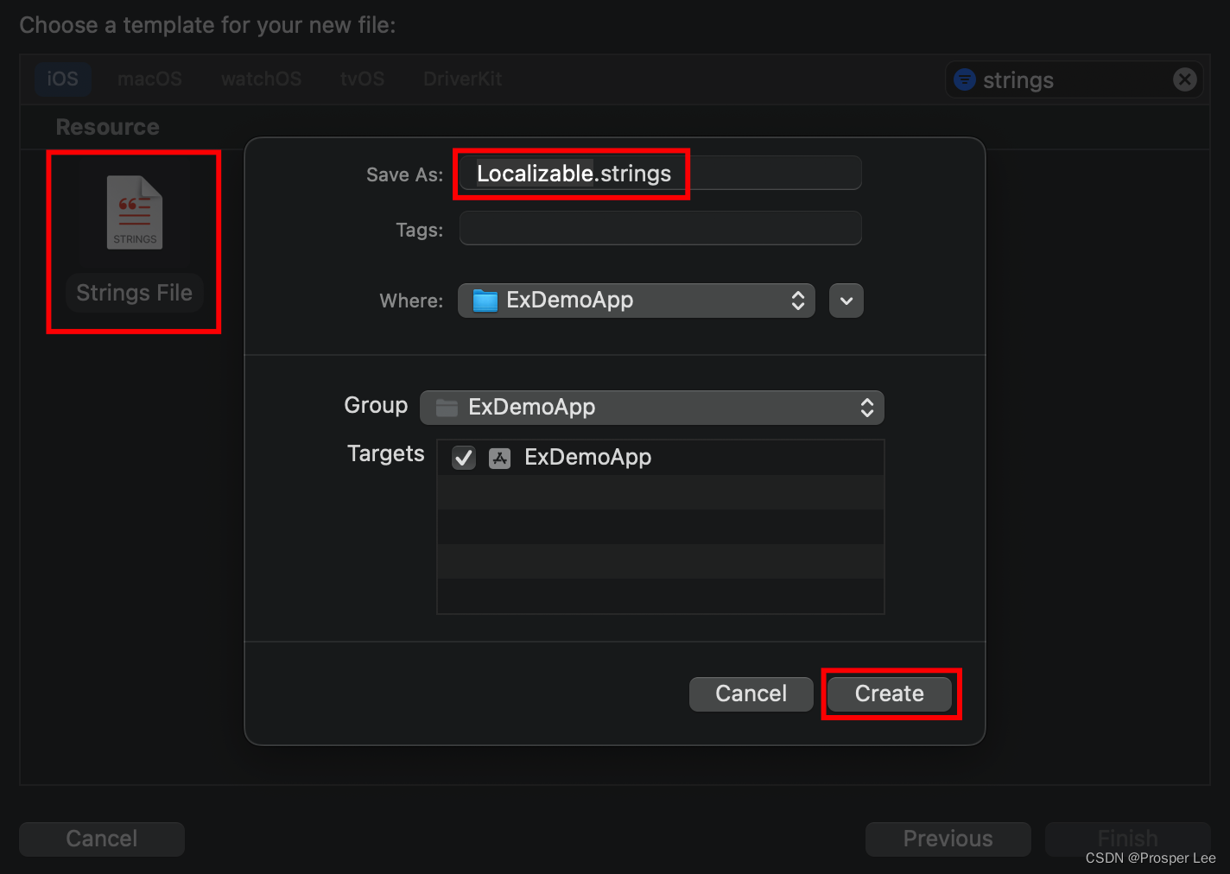1230x874 pixels.
Task: Click the ExDemoApp target name text
Action: point(588,458)
